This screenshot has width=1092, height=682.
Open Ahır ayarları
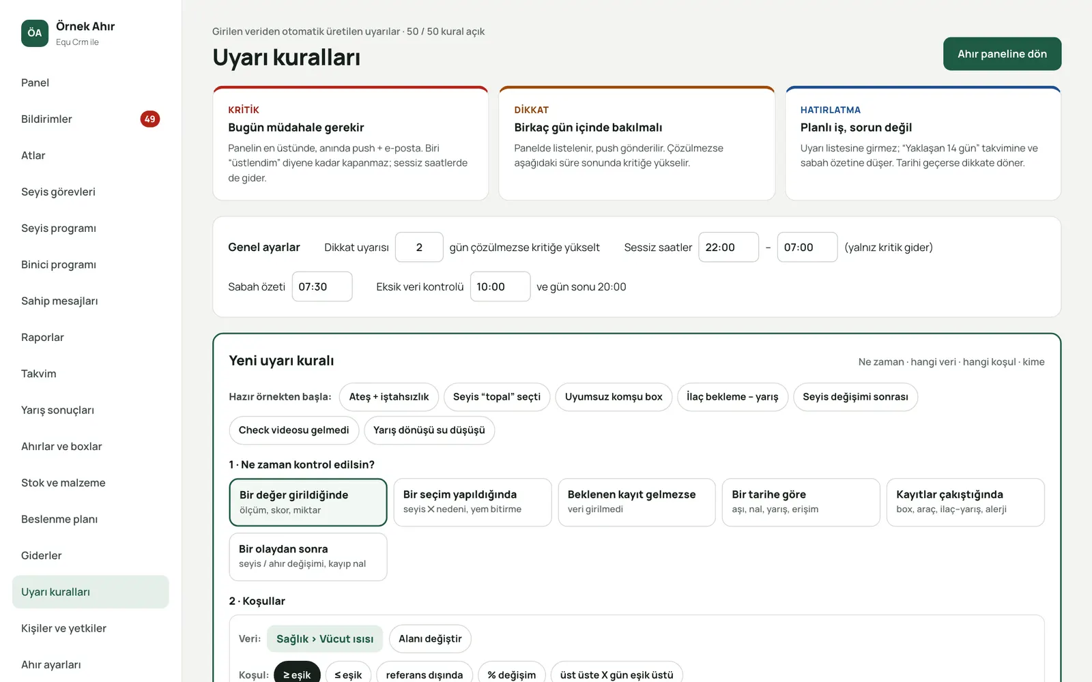[90, 664]
